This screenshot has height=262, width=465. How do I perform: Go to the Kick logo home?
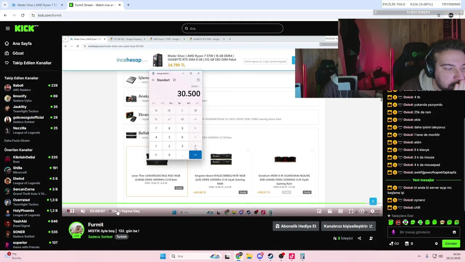[26, 28]
